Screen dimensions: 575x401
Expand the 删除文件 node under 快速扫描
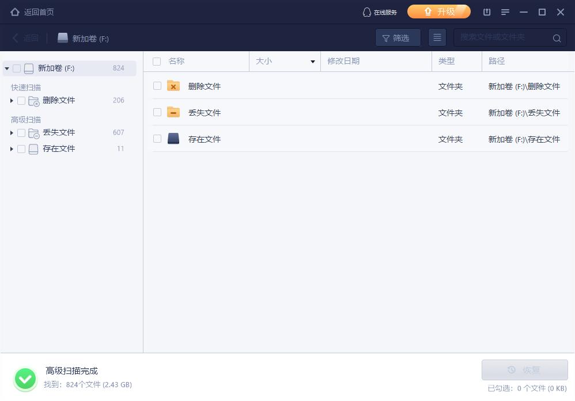pos(12,100)
